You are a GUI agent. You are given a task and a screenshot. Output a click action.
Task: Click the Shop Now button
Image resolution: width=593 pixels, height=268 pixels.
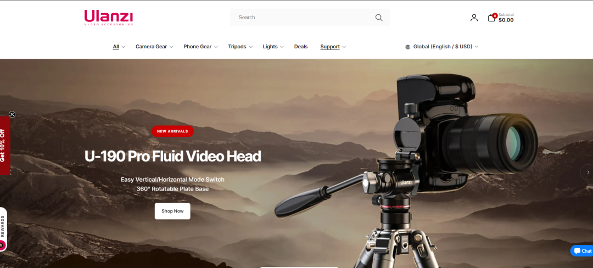(x=172, y=211)
